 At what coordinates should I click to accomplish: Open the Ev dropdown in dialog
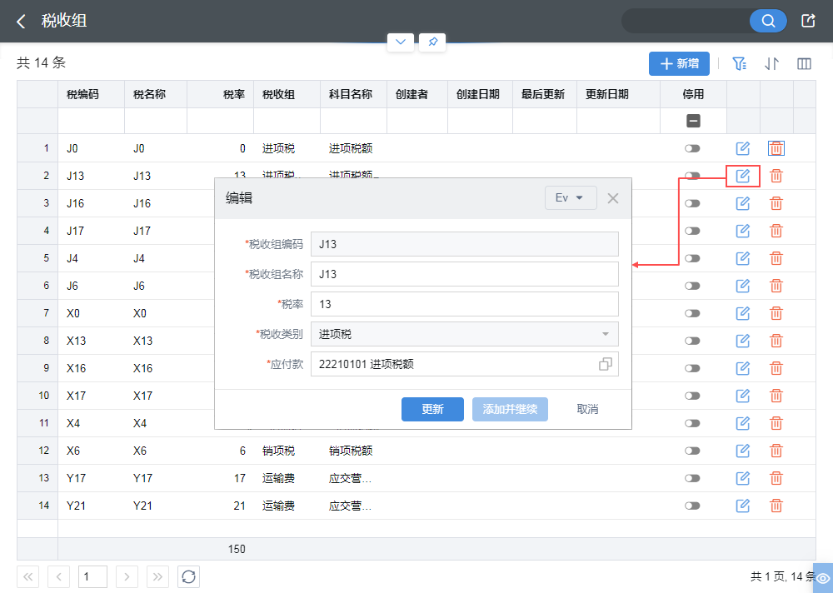pos(571,197)
